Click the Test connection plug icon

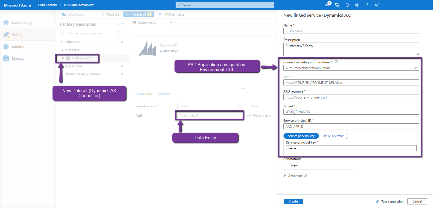[x=377, y=201]
